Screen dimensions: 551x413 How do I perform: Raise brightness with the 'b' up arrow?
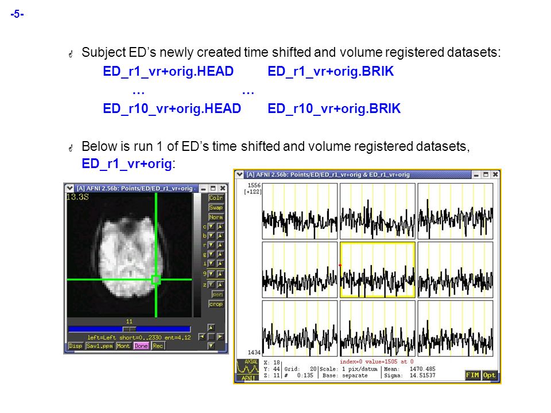(220, 236)
